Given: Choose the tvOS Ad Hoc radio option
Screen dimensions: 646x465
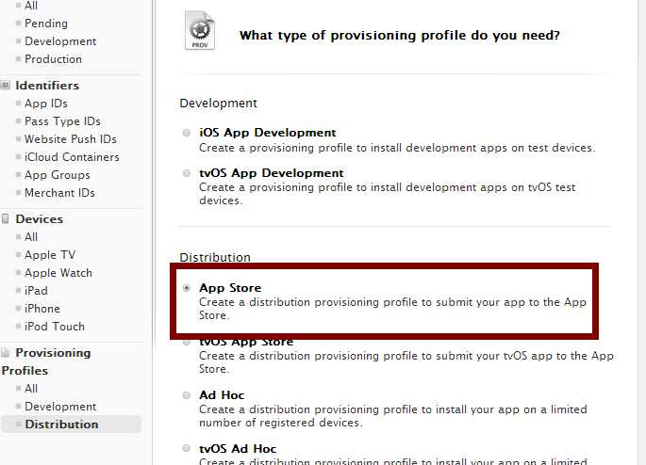Looking at the screenshot, I should coord(187,448).
